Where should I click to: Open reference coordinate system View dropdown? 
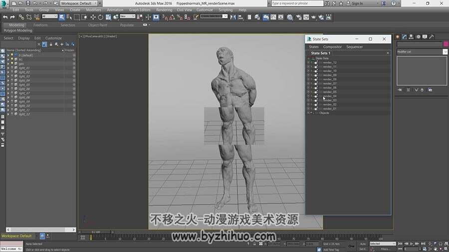click(127, 16)
